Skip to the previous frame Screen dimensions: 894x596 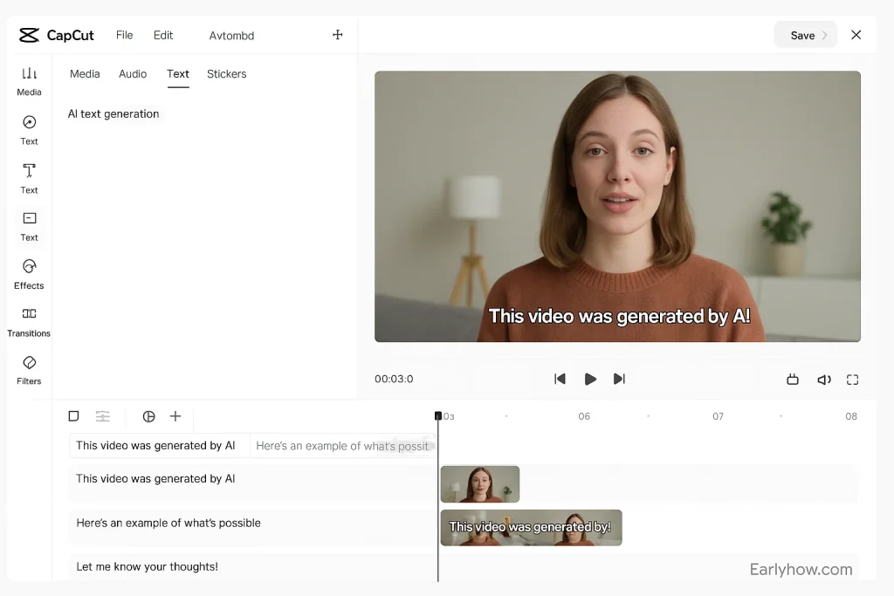560,379
